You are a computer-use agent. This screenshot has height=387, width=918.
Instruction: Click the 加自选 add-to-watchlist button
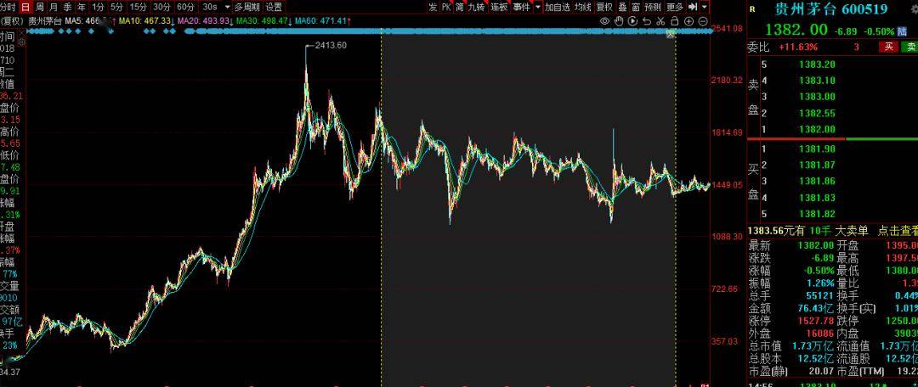click(x=558, y=7)
